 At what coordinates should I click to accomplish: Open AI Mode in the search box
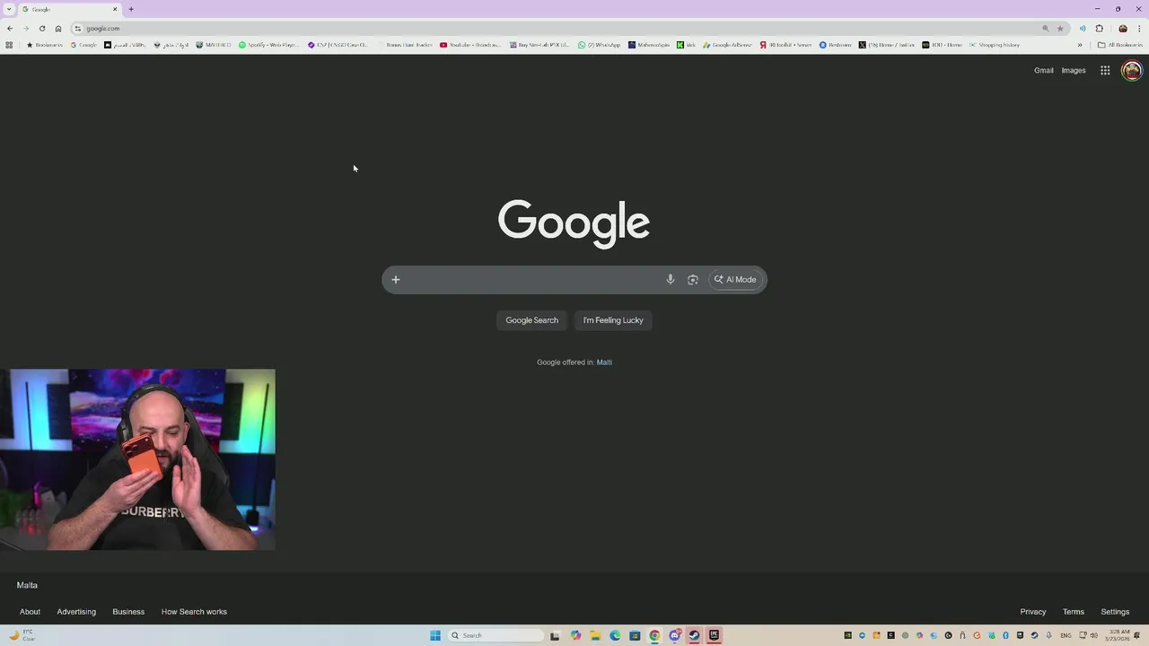click(735, 280)
